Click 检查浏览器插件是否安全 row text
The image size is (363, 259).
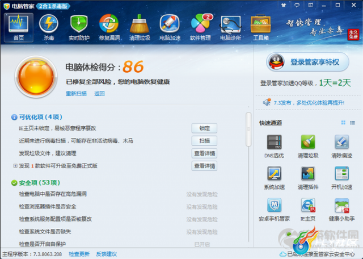tap(48, 207)
